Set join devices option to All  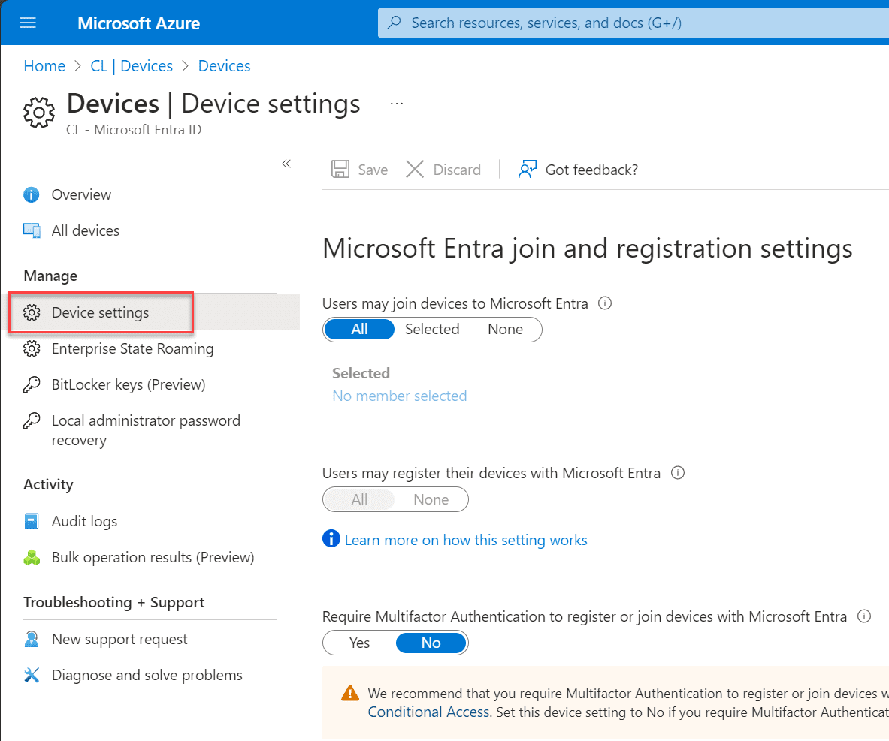[359, 329]
